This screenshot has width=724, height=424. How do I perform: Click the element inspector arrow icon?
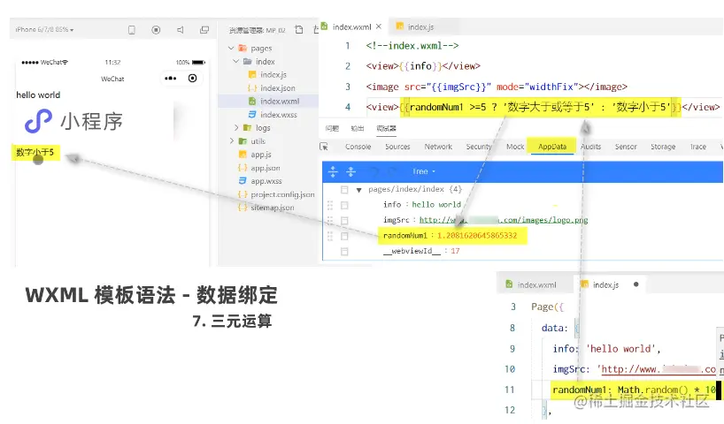[324, 147]
